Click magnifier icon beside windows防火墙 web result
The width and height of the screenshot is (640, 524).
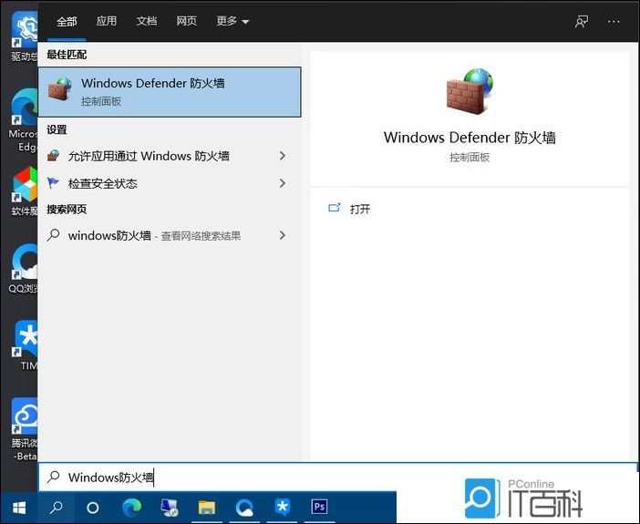(x=54, y=235)
